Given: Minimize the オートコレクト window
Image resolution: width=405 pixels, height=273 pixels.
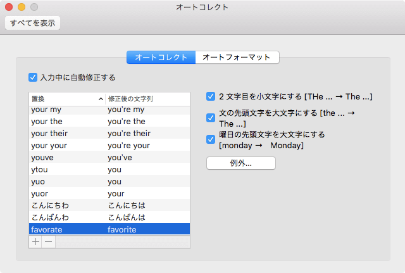Looking at the screenshot, I should coord(21,7).
